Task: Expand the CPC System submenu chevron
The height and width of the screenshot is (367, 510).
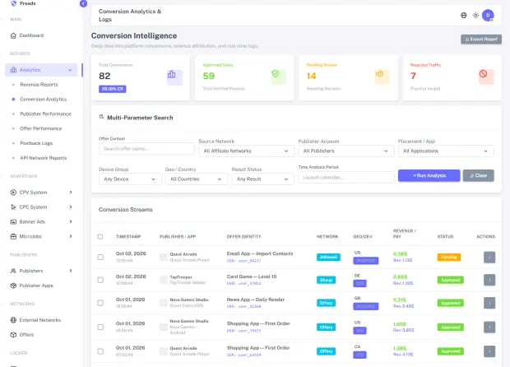Action: click(x=71, y=207)
